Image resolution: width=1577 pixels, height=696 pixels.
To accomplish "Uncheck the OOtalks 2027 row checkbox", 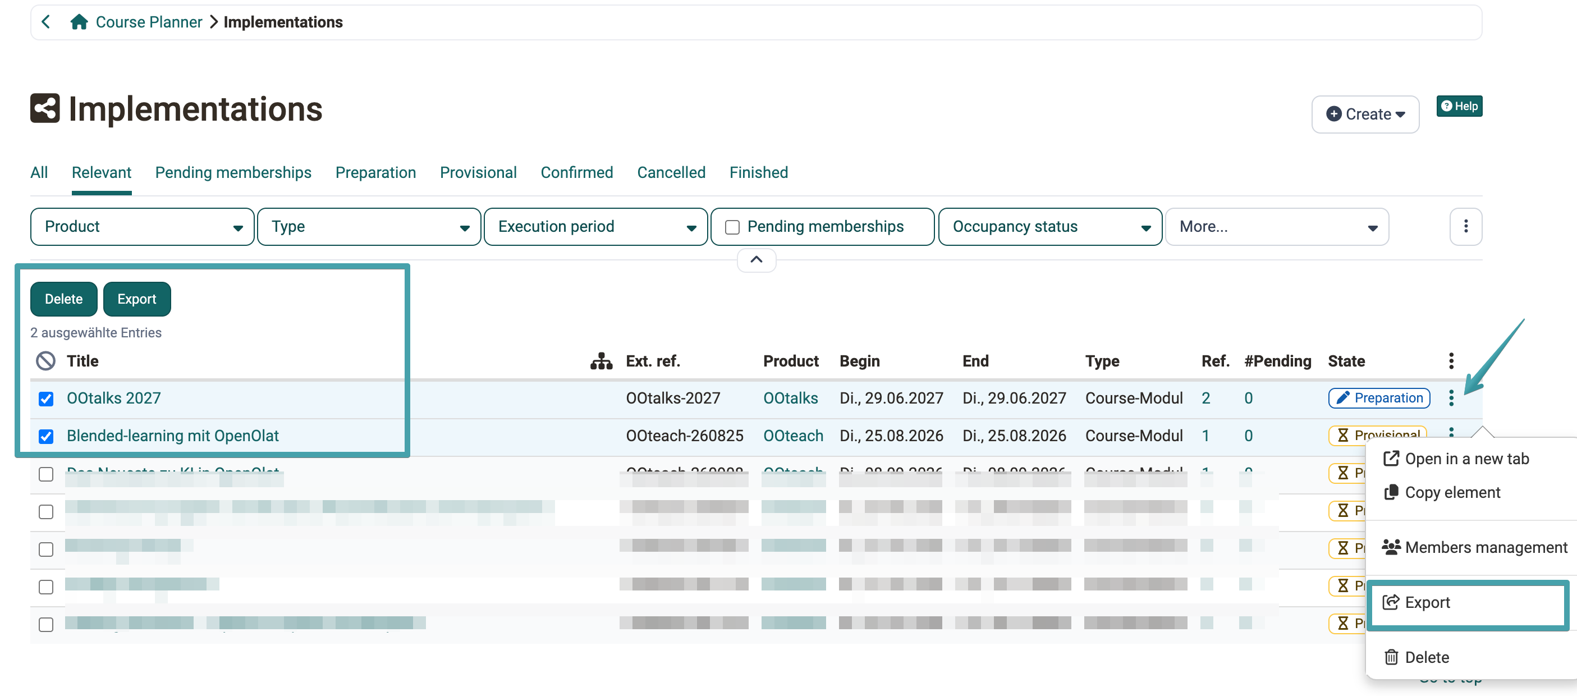I will tap(46, 399).
